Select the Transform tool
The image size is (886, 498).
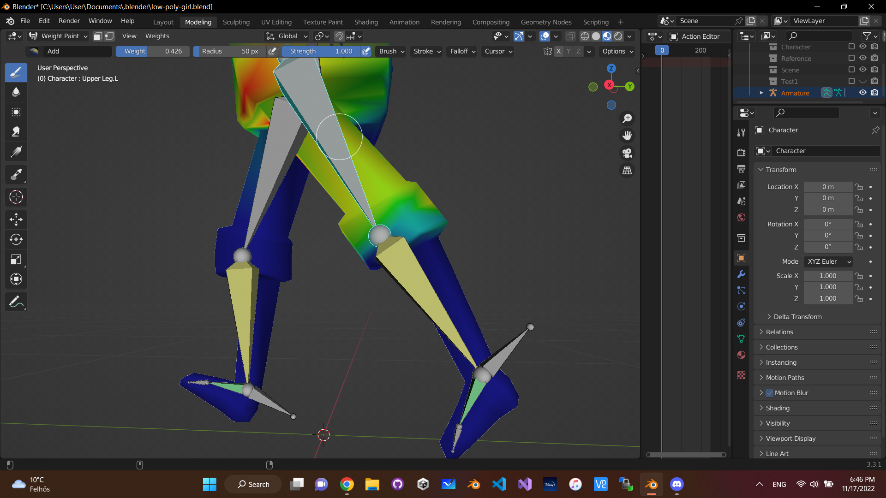tap(16, 279)
